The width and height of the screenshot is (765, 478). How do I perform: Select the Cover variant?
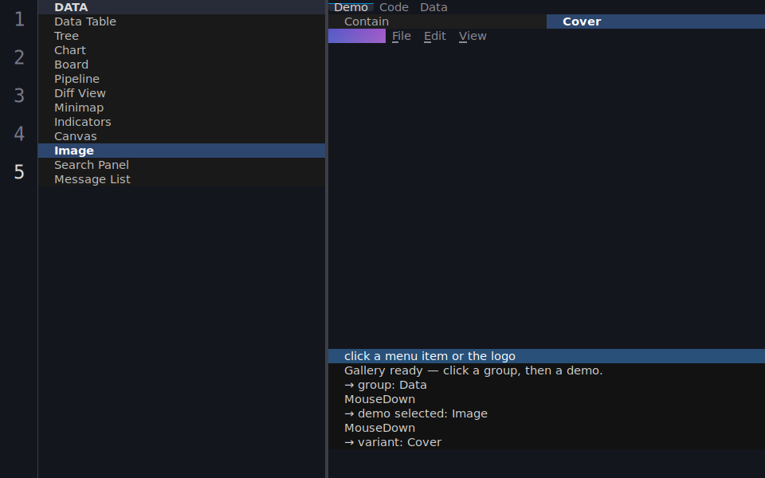point(656,22)
